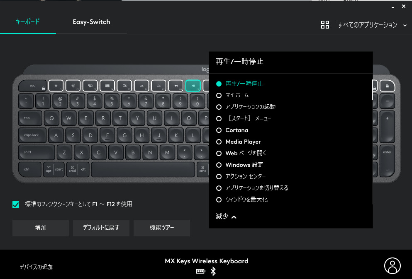This screenshot has width=412, height=279.
Task: Close the Logi Options window
Action: coord(404,6)
